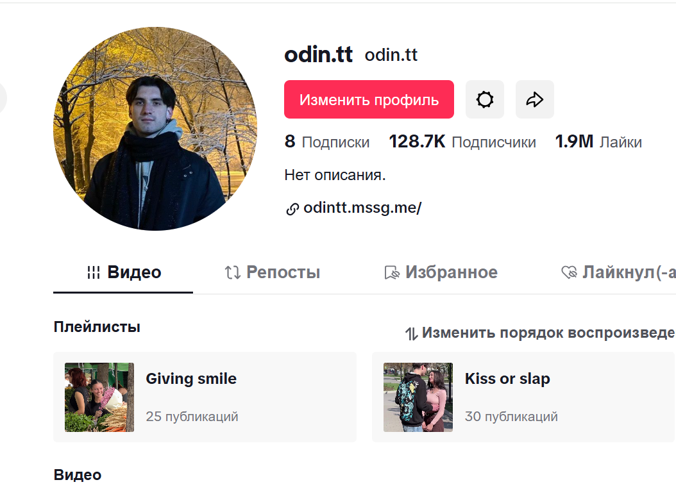The width and height of the screenshot is (676, 489).
Task: View the 8 Подписки list
Action: (327, 142)
